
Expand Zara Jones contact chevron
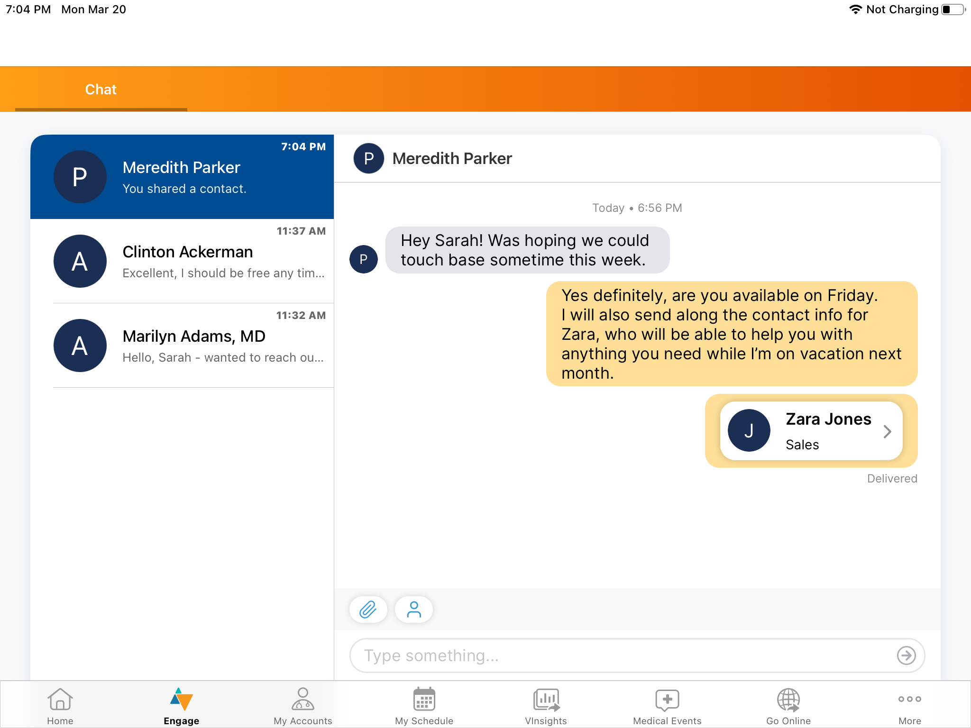point(887,431)
